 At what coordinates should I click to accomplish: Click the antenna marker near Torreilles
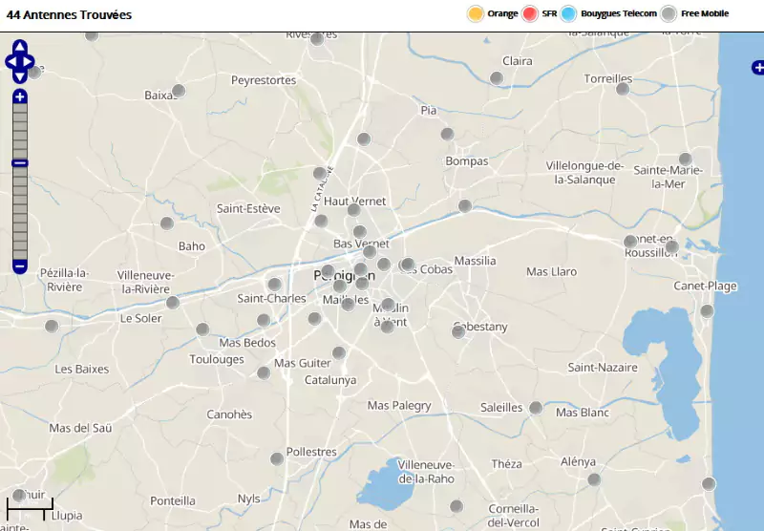click(623, 89)
